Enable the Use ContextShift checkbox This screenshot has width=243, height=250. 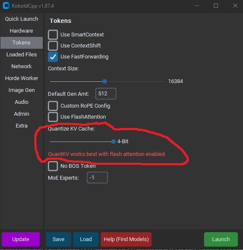(53, 46)
